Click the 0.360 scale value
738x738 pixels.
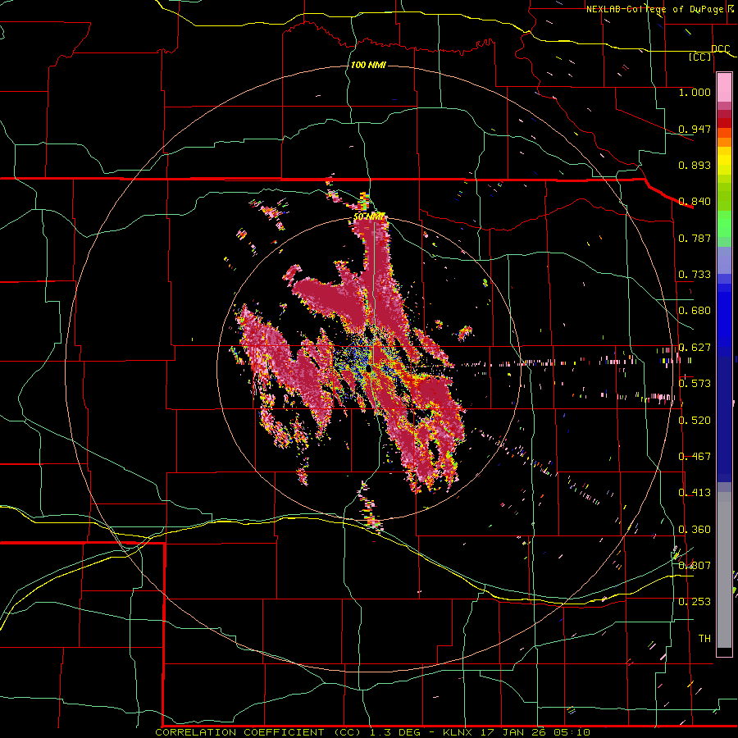point(695,530)
